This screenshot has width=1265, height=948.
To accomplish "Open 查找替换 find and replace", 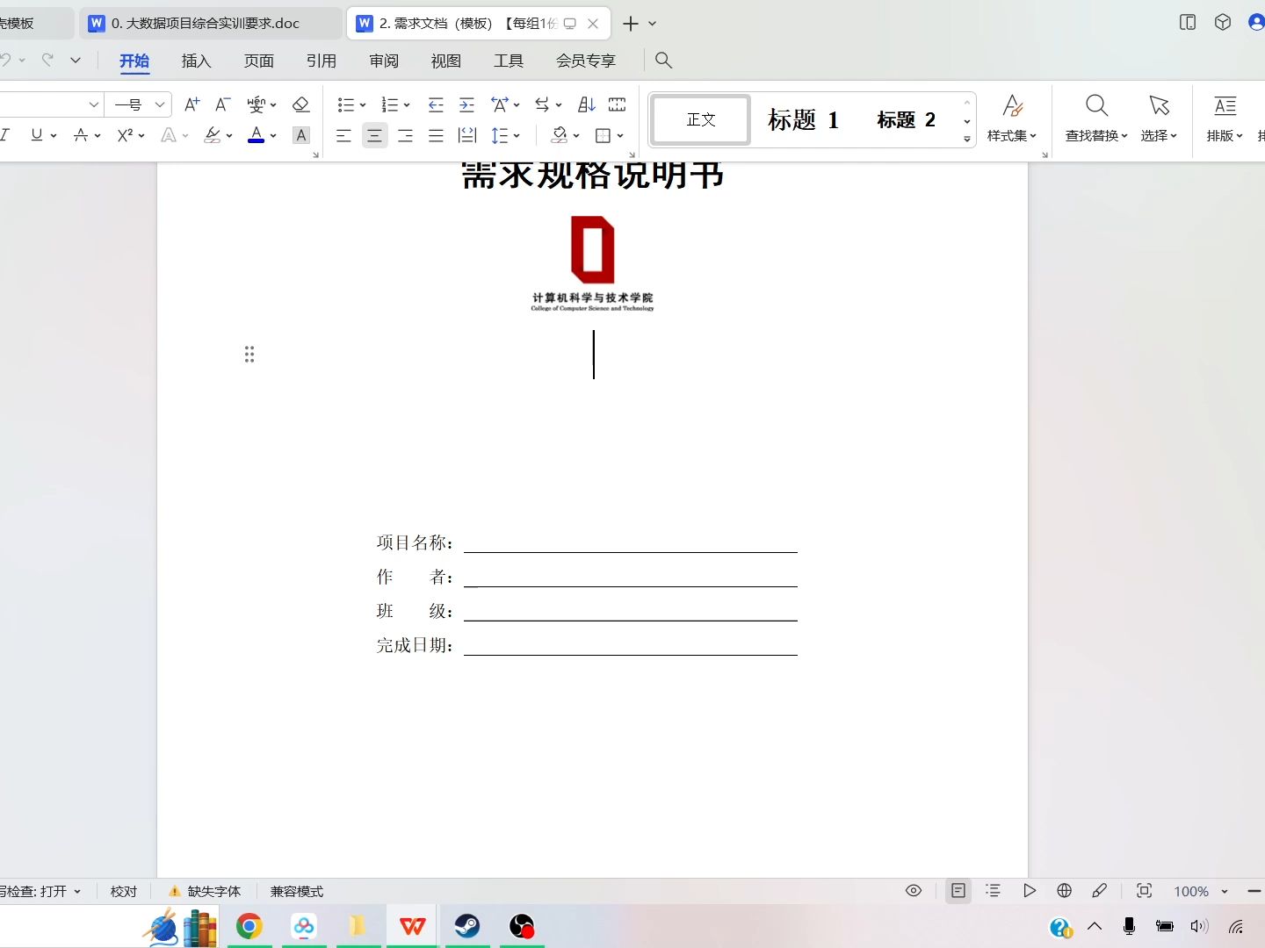I will pyautogui.click(x=1096, y=118).
